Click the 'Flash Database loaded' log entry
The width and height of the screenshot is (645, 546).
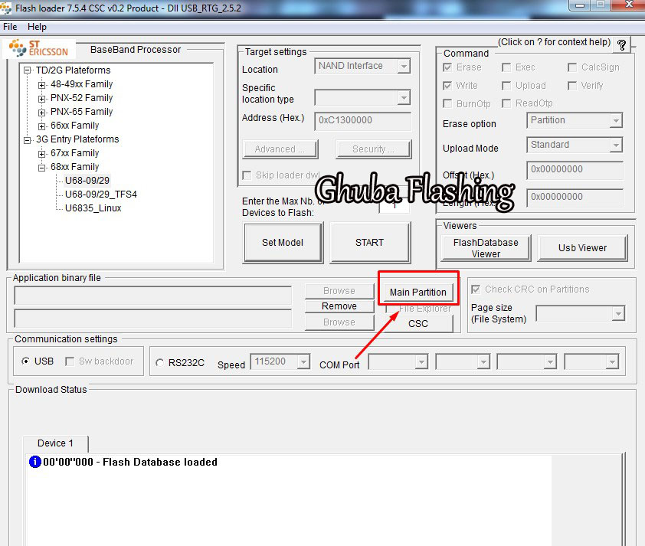click(x=130, y=462)
